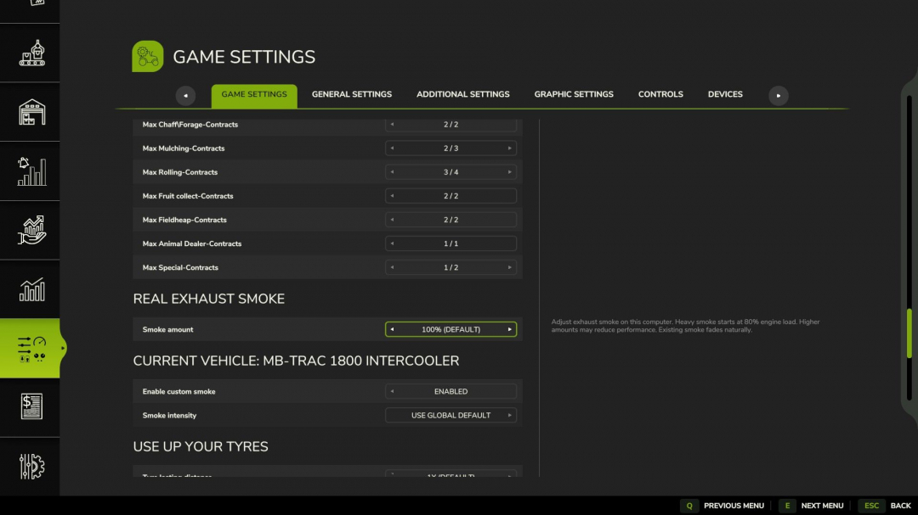Select the Smoke amount row label
This screenshot has width=918, height=515.
(x=167, y=330)
